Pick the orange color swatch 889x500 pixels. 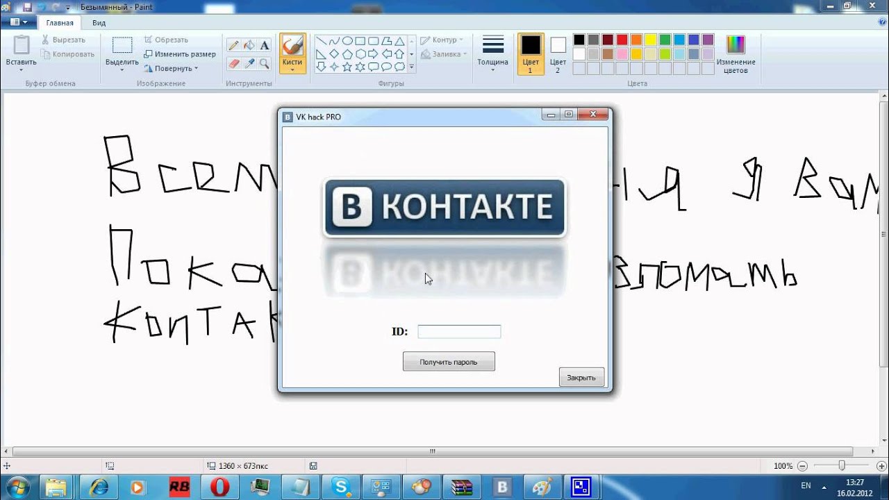[x=636, y=40]
